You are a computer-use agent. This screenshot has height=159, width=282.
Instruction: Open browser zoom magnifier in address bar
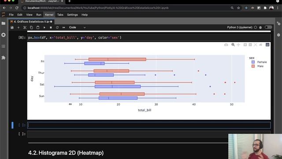pyautogui.click(x=232, y=8)
